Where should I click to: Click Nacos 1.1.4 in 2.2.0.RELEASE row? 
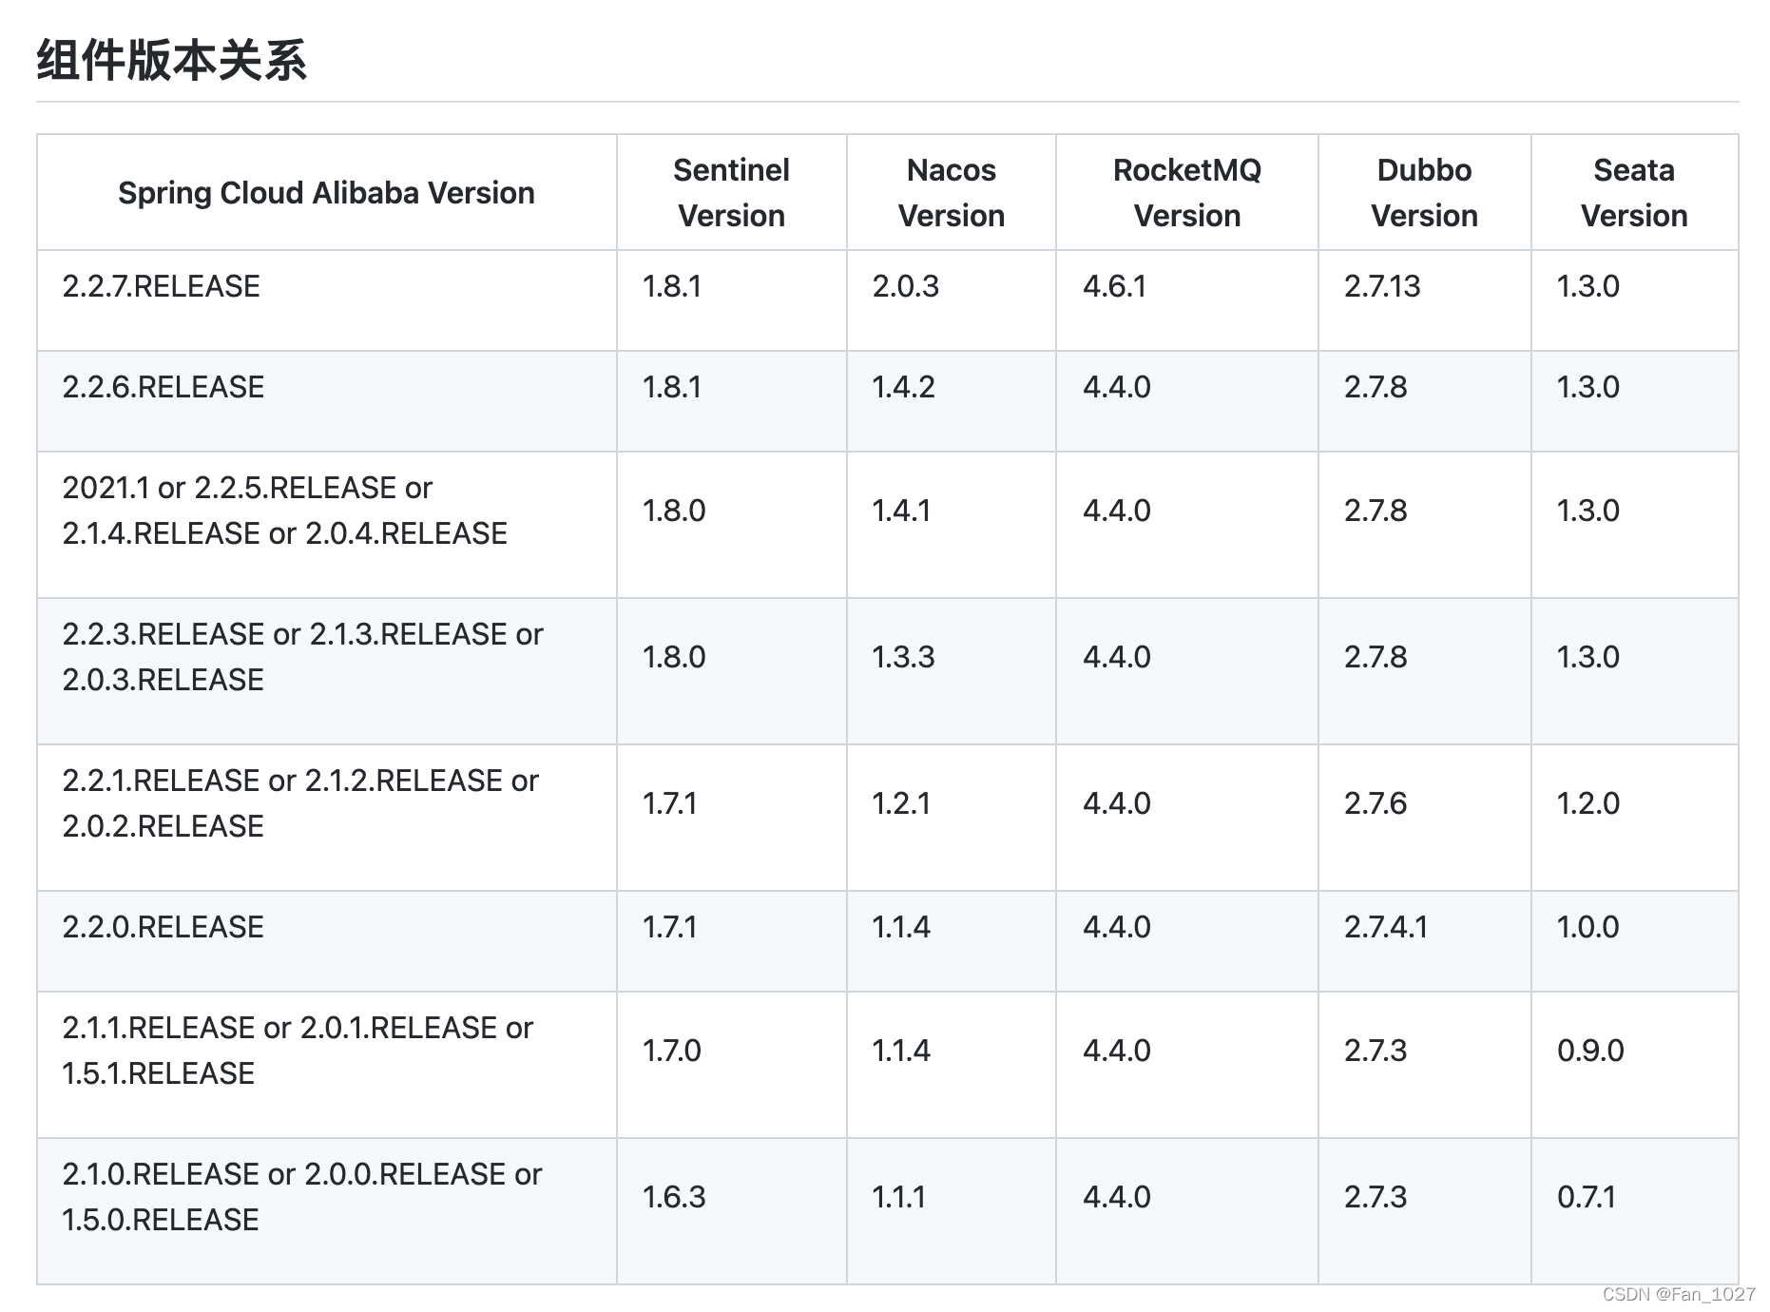click(x=901, y=927)
